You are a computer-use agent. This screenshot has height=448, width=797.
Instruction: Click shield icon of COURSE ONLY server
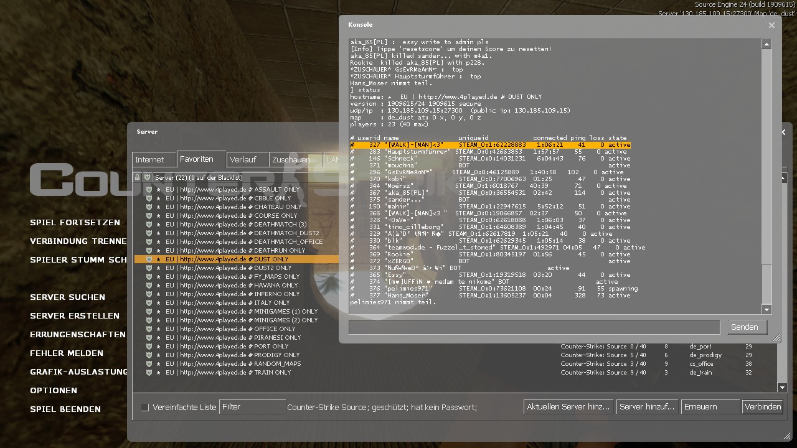point(149,216)
